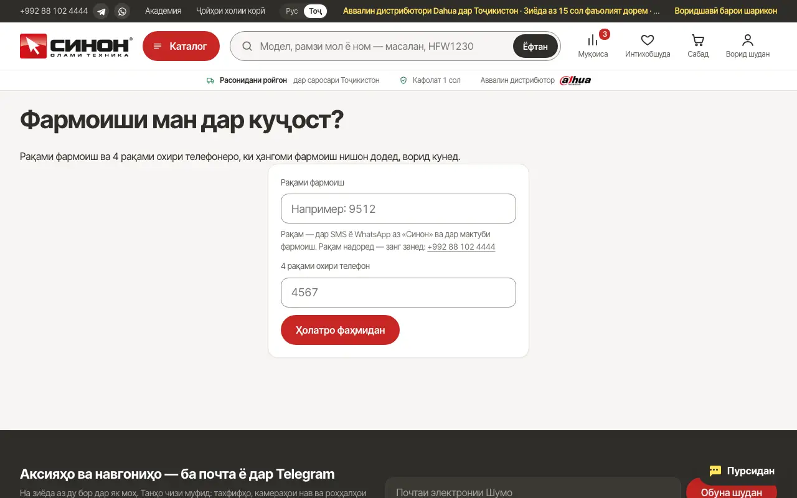The height and width of the screenshot is (498, 797).
Task: Click the warranty shield icon
Action: tap(403, 80)
